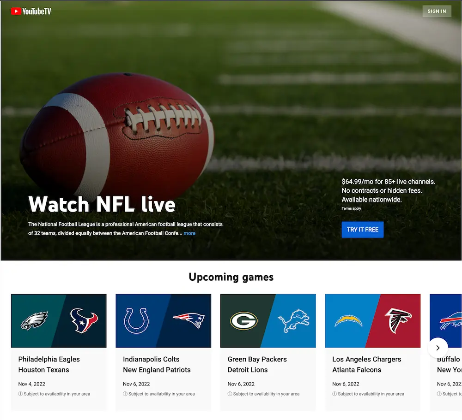Click info icon on Chargers vs Falcons card
462x420 pixels.
(334, 394)
